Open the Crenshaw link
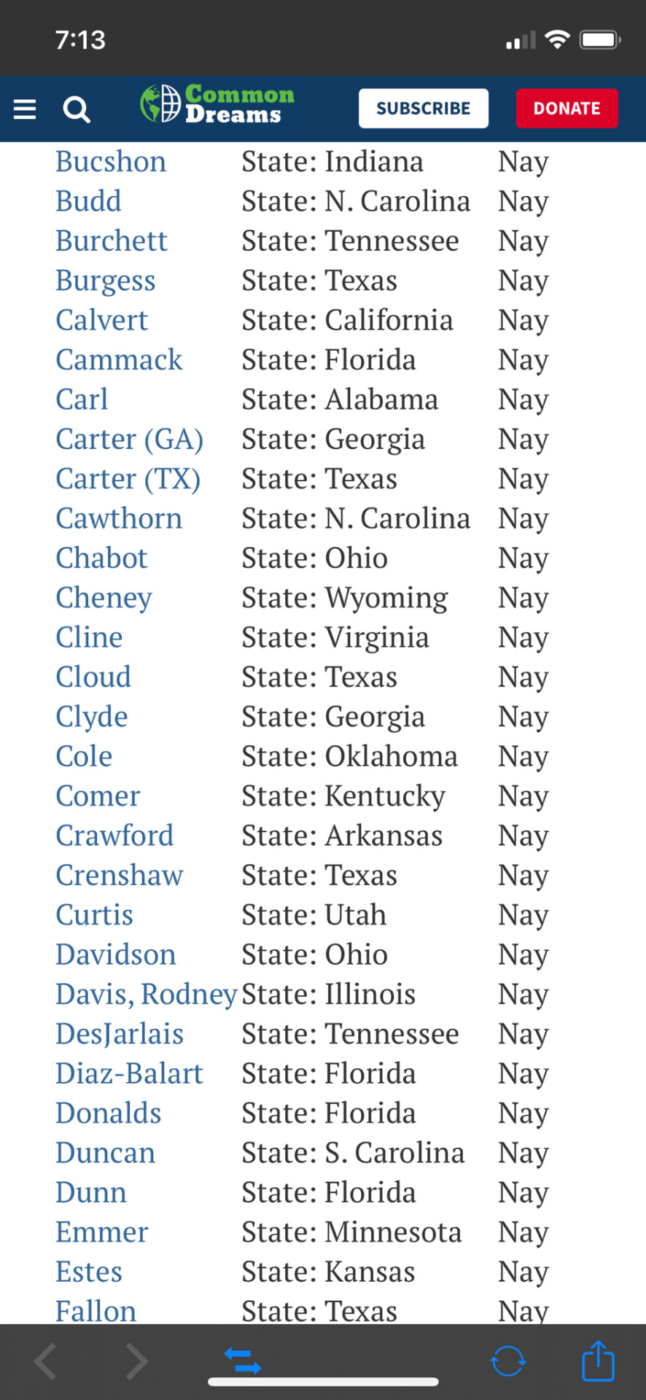 (x=120, y=875)
